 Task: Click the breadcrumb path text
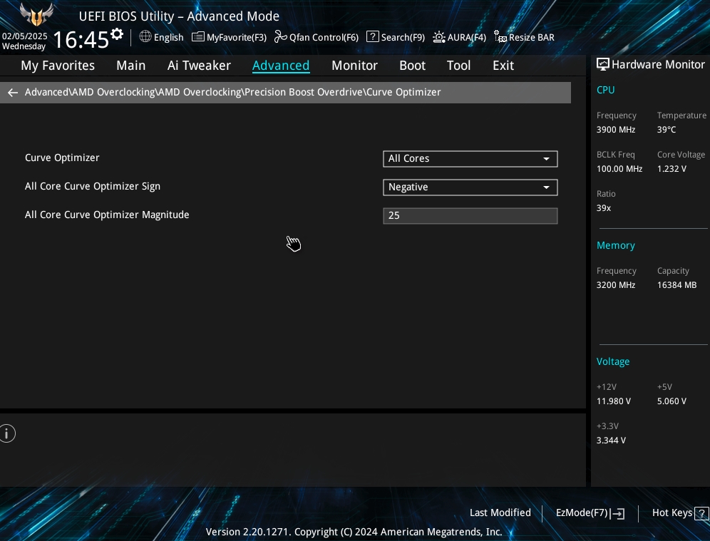[232, 93]
